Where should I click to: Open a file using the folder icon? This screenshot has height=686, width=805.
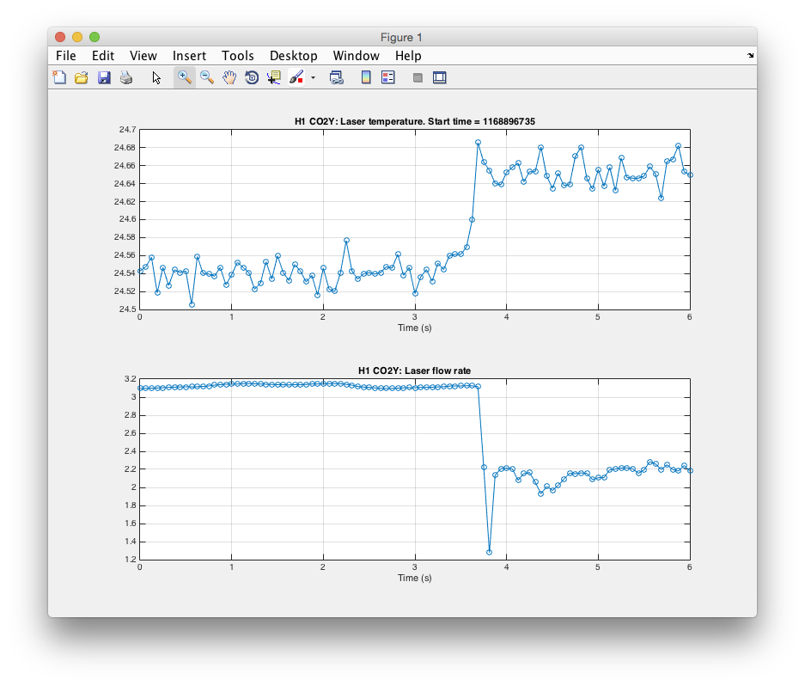(x=81, y=77)
